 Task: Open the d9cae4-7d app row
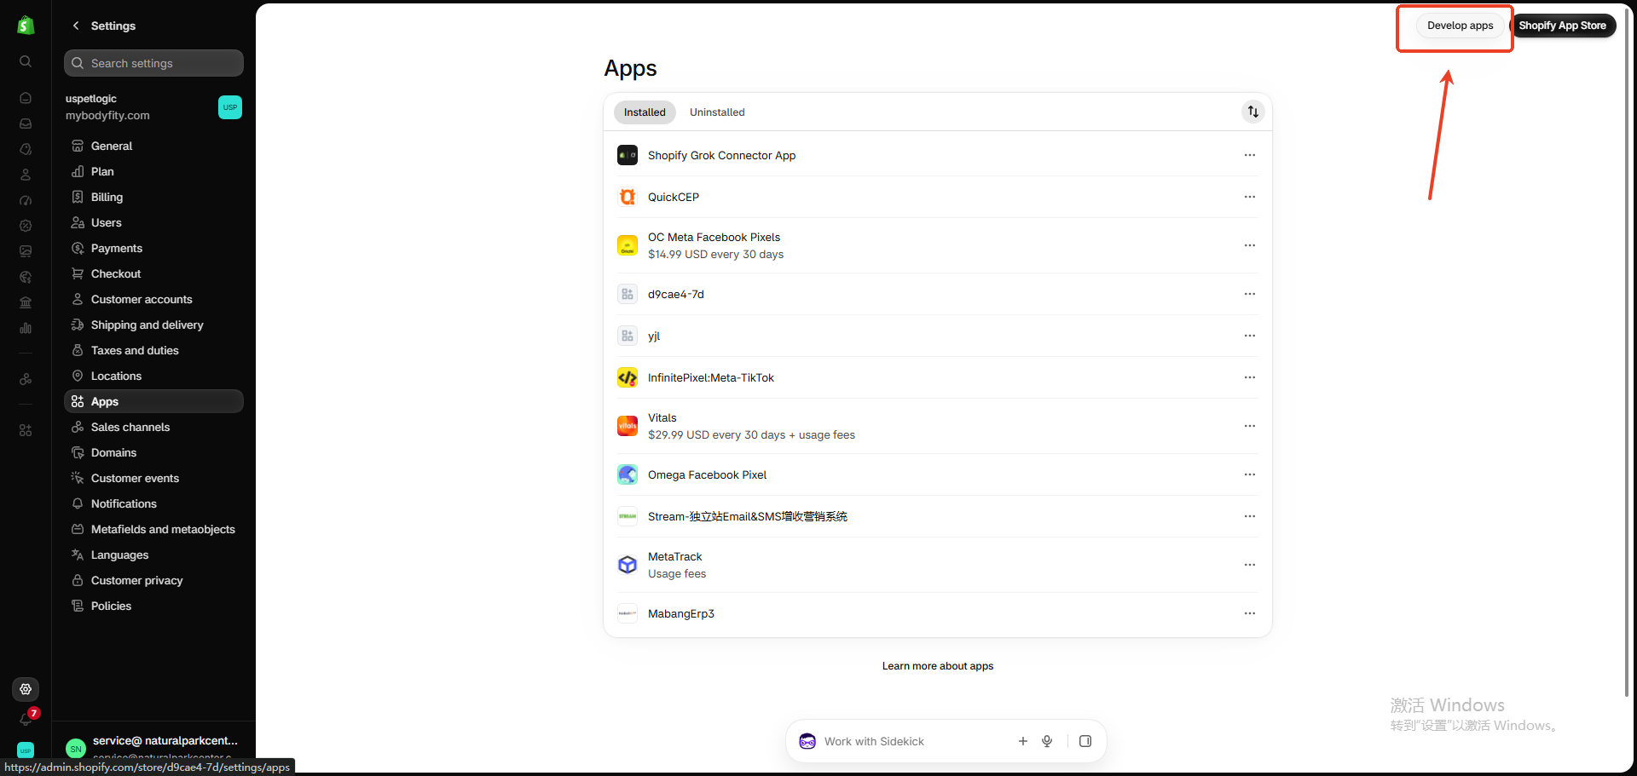coord(938,294)
